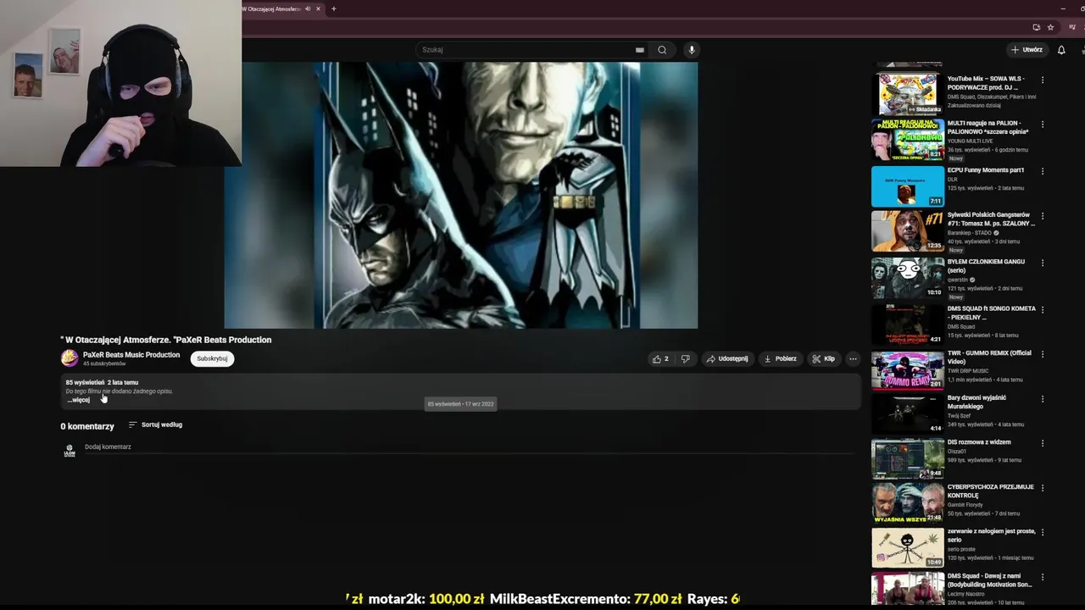Open the on-screen keyboard icon in search
The height and width of the screenshot is (610, 1085).
pos(640,50)
